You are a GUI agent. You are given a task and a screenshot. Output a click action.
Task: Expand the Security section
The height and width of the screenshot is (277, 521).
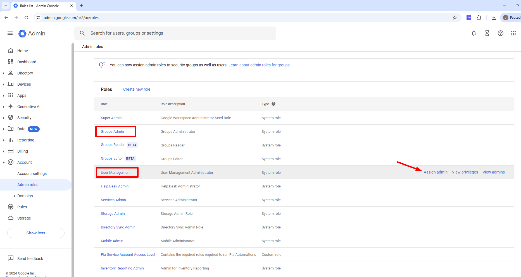4,118
